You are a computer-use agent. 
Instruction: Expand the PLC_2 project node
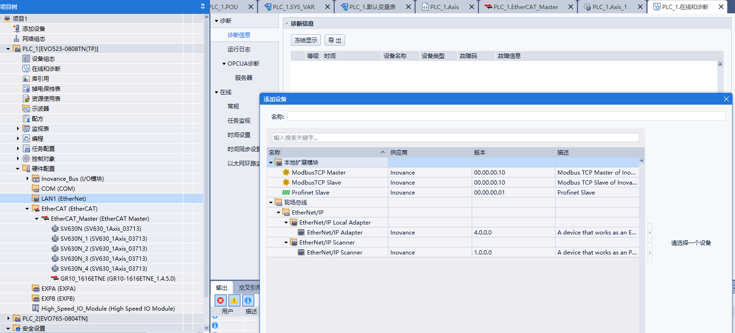[x=8, y=318]
